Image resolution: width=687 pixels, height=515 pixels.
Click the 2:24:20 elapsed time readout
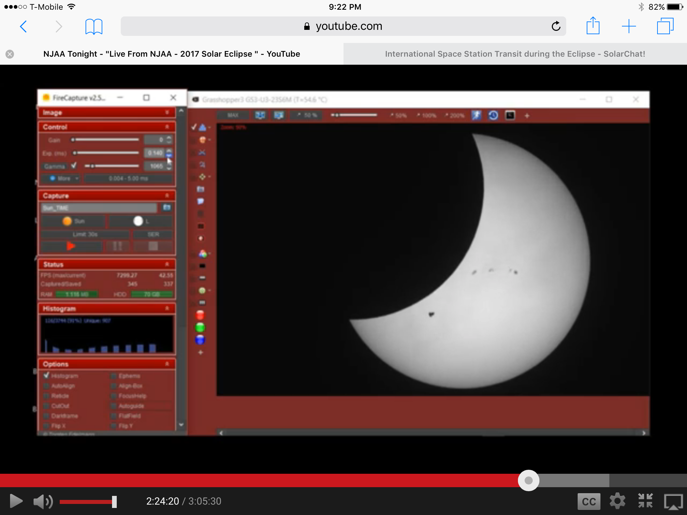162,501
